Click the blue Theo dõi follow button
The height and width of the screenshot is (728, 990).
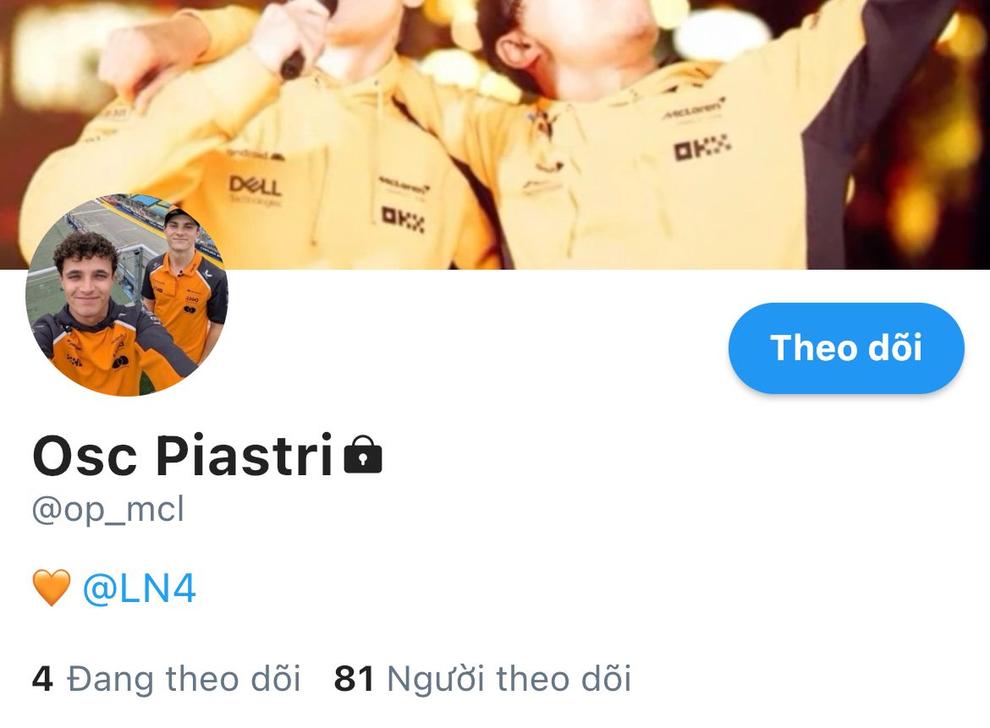point(846,348)
